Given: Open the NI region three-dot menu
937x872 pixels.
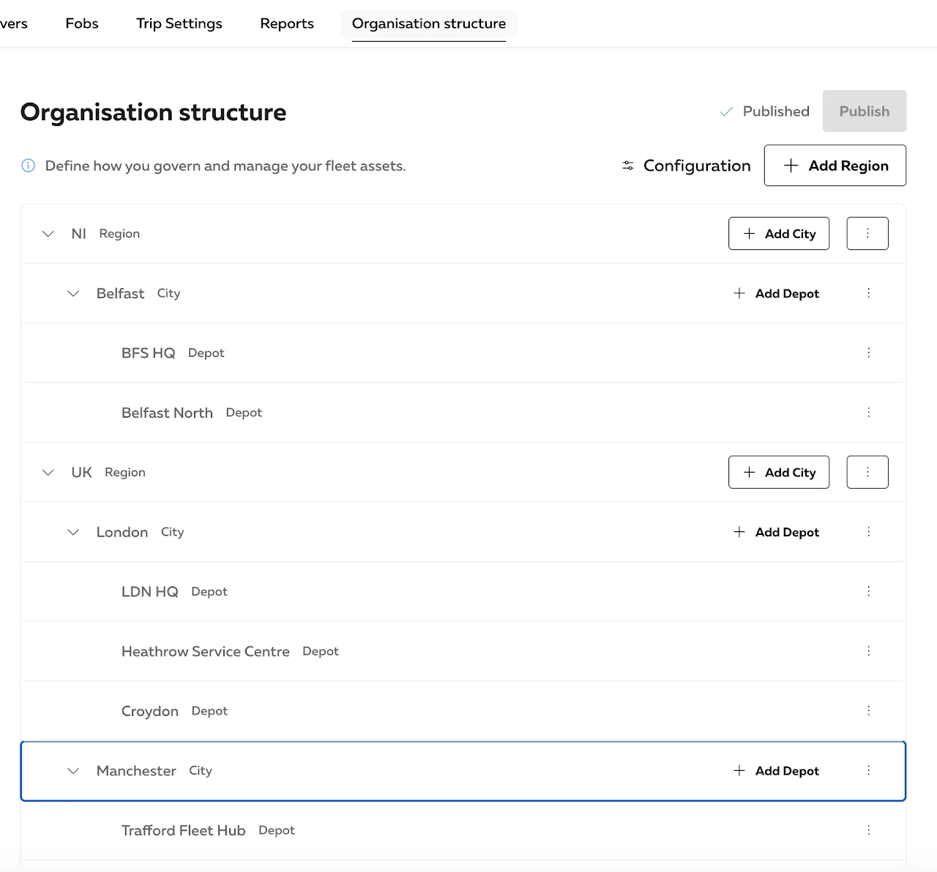Looking at the screenshot, I should [x=867, y=233].
